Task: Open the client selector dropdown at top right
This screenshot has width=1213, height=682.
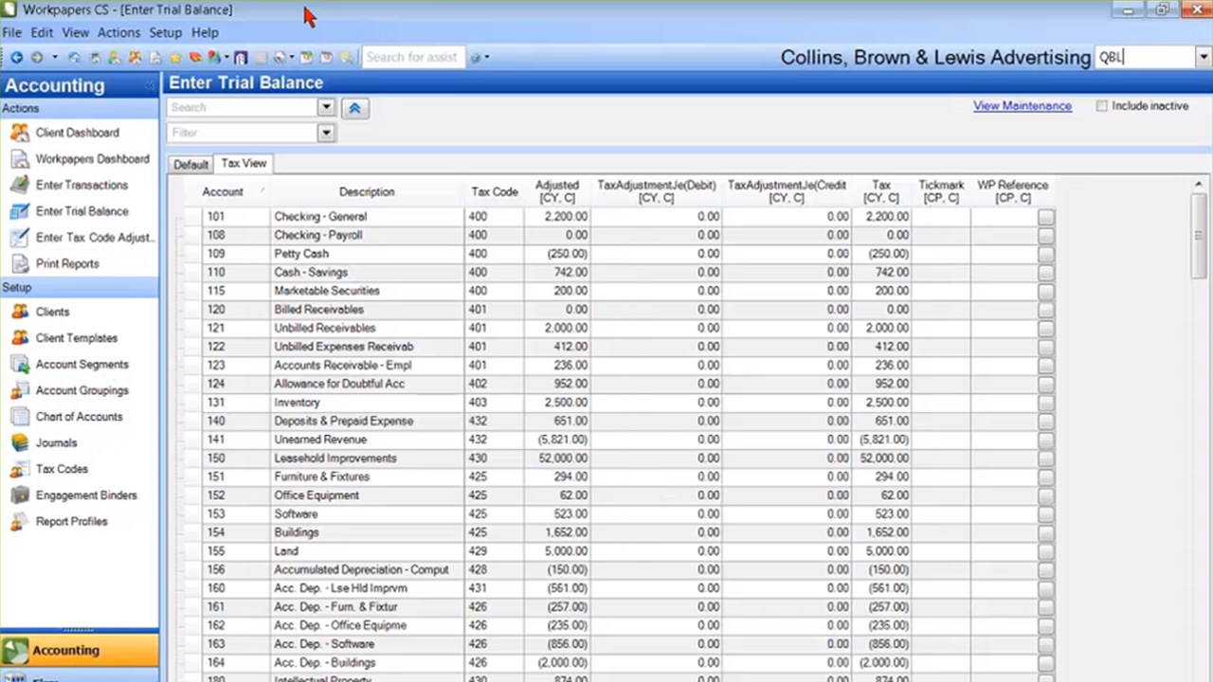Action: [1203, 57]
